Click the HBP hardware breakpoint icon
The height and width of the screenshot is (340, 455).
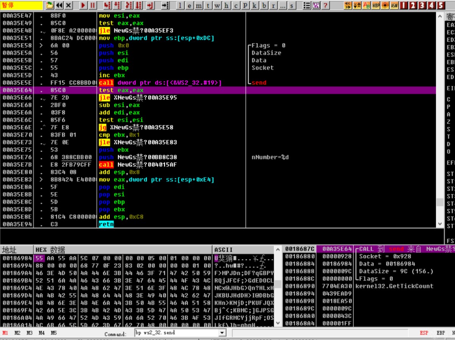click(376, 5)
